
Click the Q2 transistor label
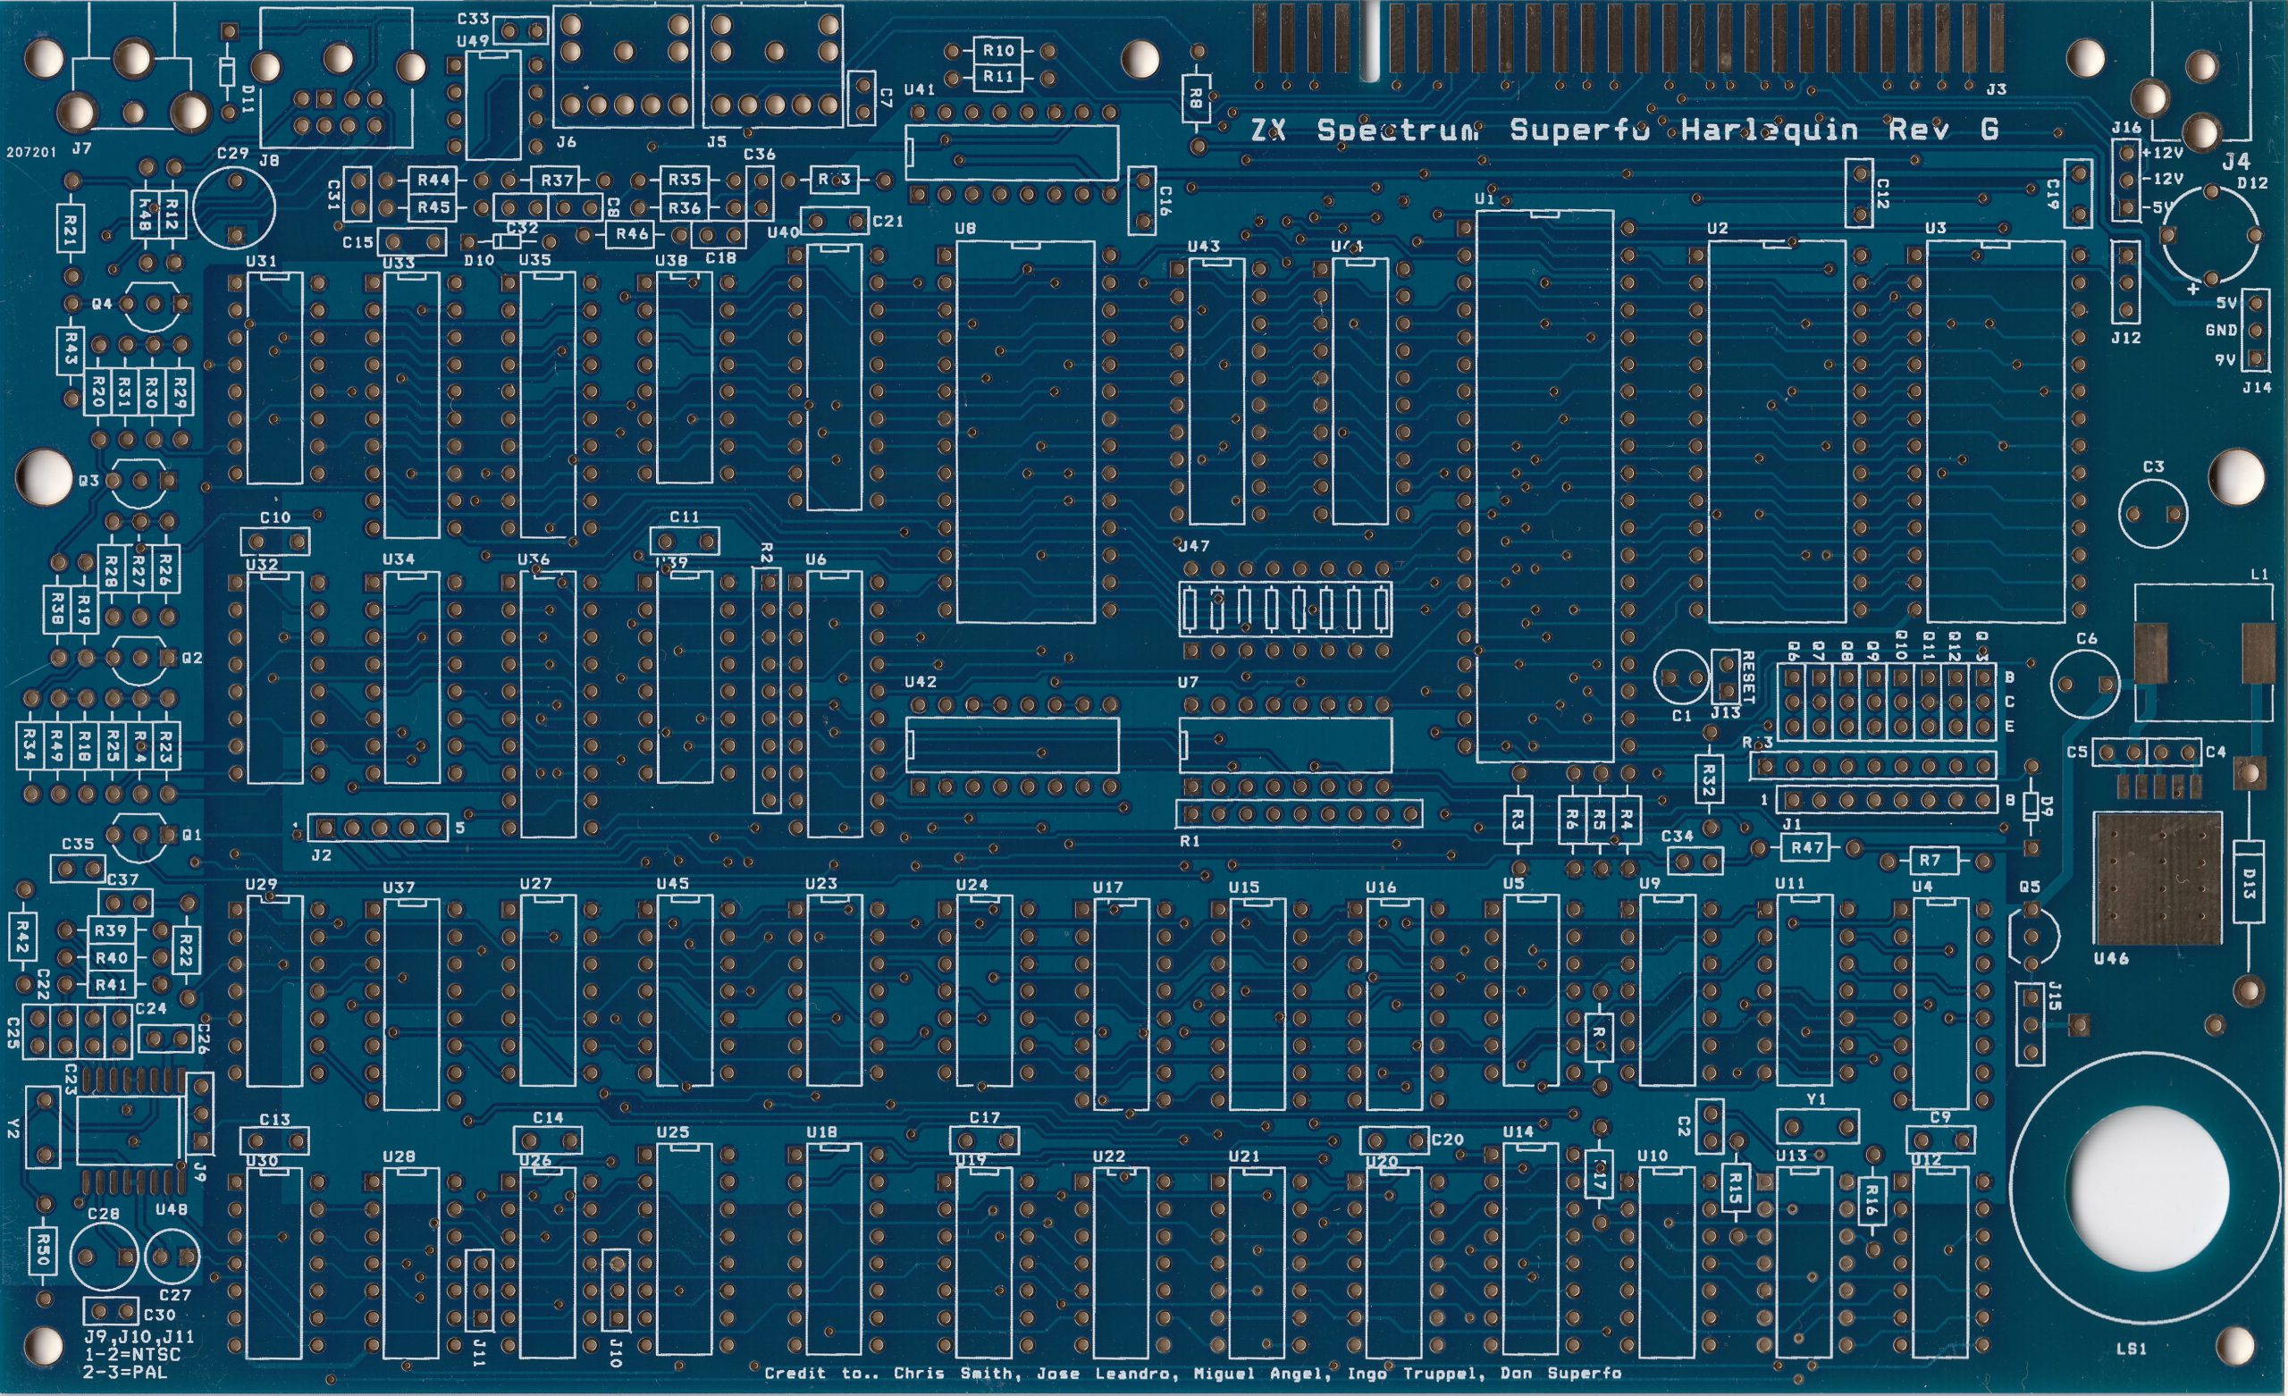pos(191,659)
